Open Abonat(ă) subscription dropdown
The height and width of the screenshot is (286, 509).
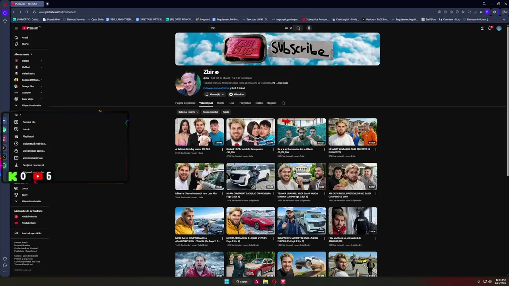coord(214,95)
